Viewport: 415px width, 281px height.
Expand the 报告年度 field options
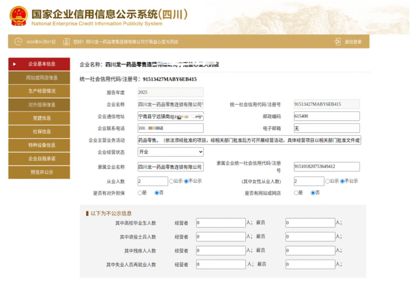pos(170,92)
